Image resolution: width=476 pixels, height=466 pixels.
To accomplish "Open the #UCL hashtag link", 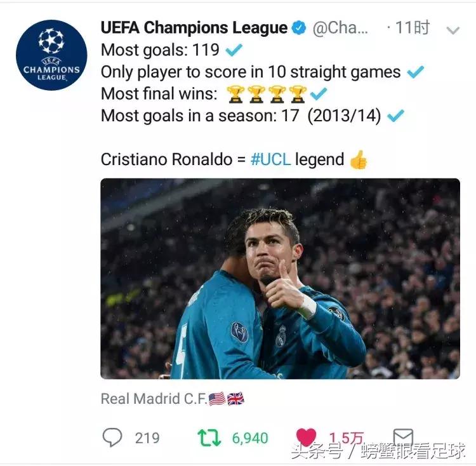I will tap(270, 159).
